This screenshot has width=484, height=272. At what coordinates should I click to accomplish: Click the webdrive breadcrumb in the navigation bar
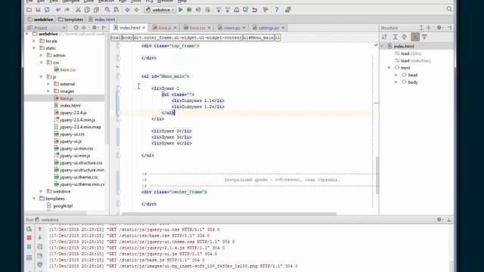40,20
